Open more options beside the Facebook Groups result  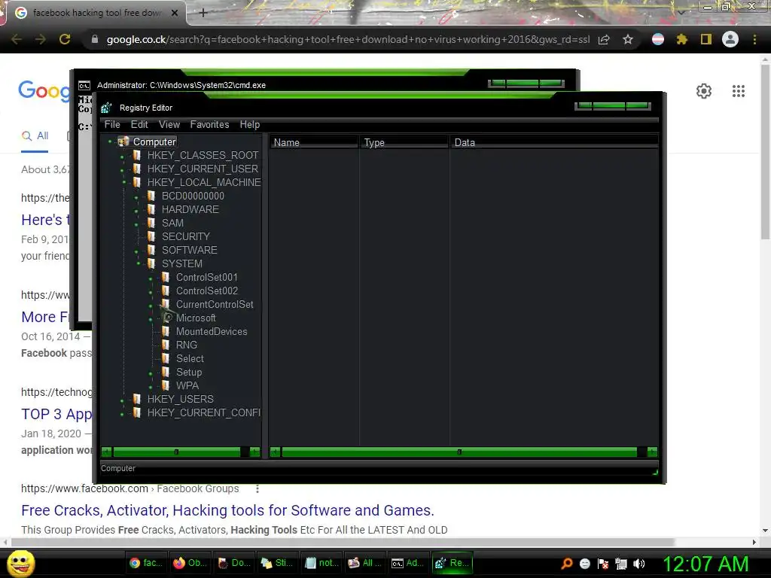[x=258, y=489]
